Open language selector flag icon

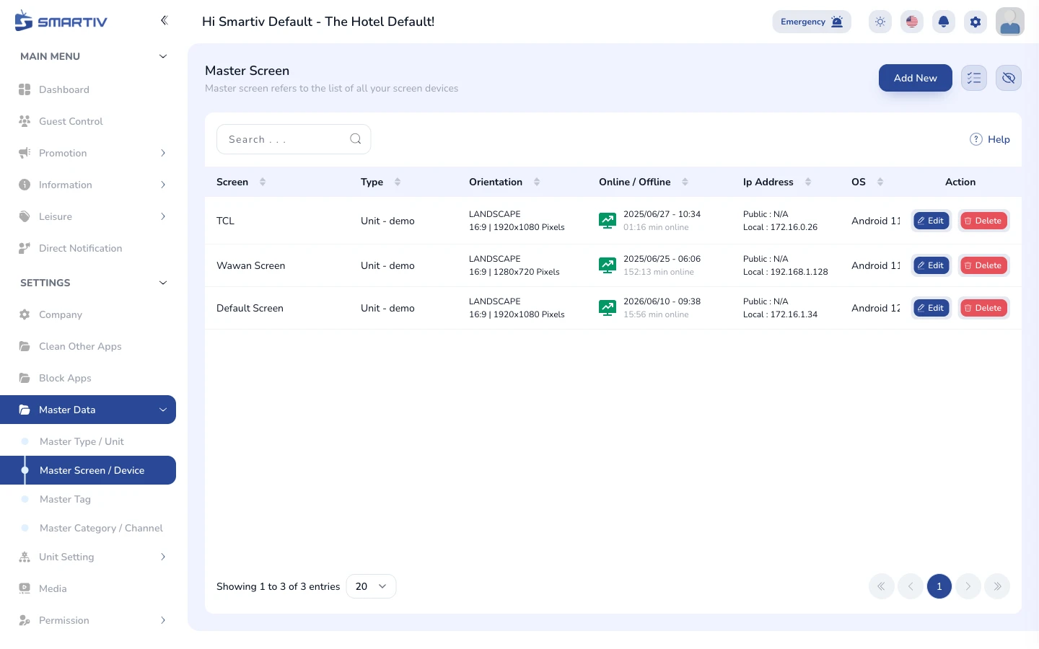click(x=912, y=22)
